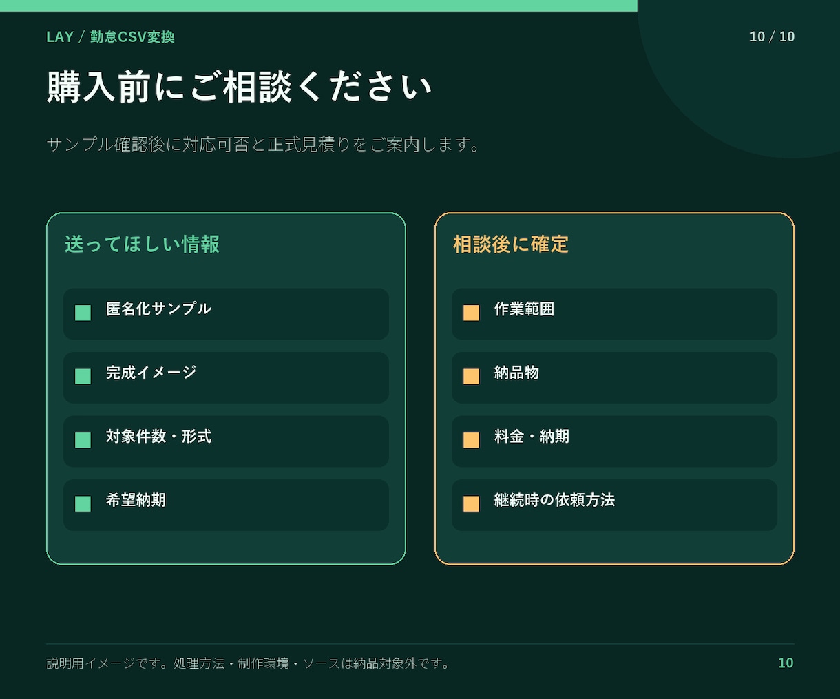Screen dimensions: 840x699
Task: Click the orange square beside 料金・納期
Action: [471, 440]
